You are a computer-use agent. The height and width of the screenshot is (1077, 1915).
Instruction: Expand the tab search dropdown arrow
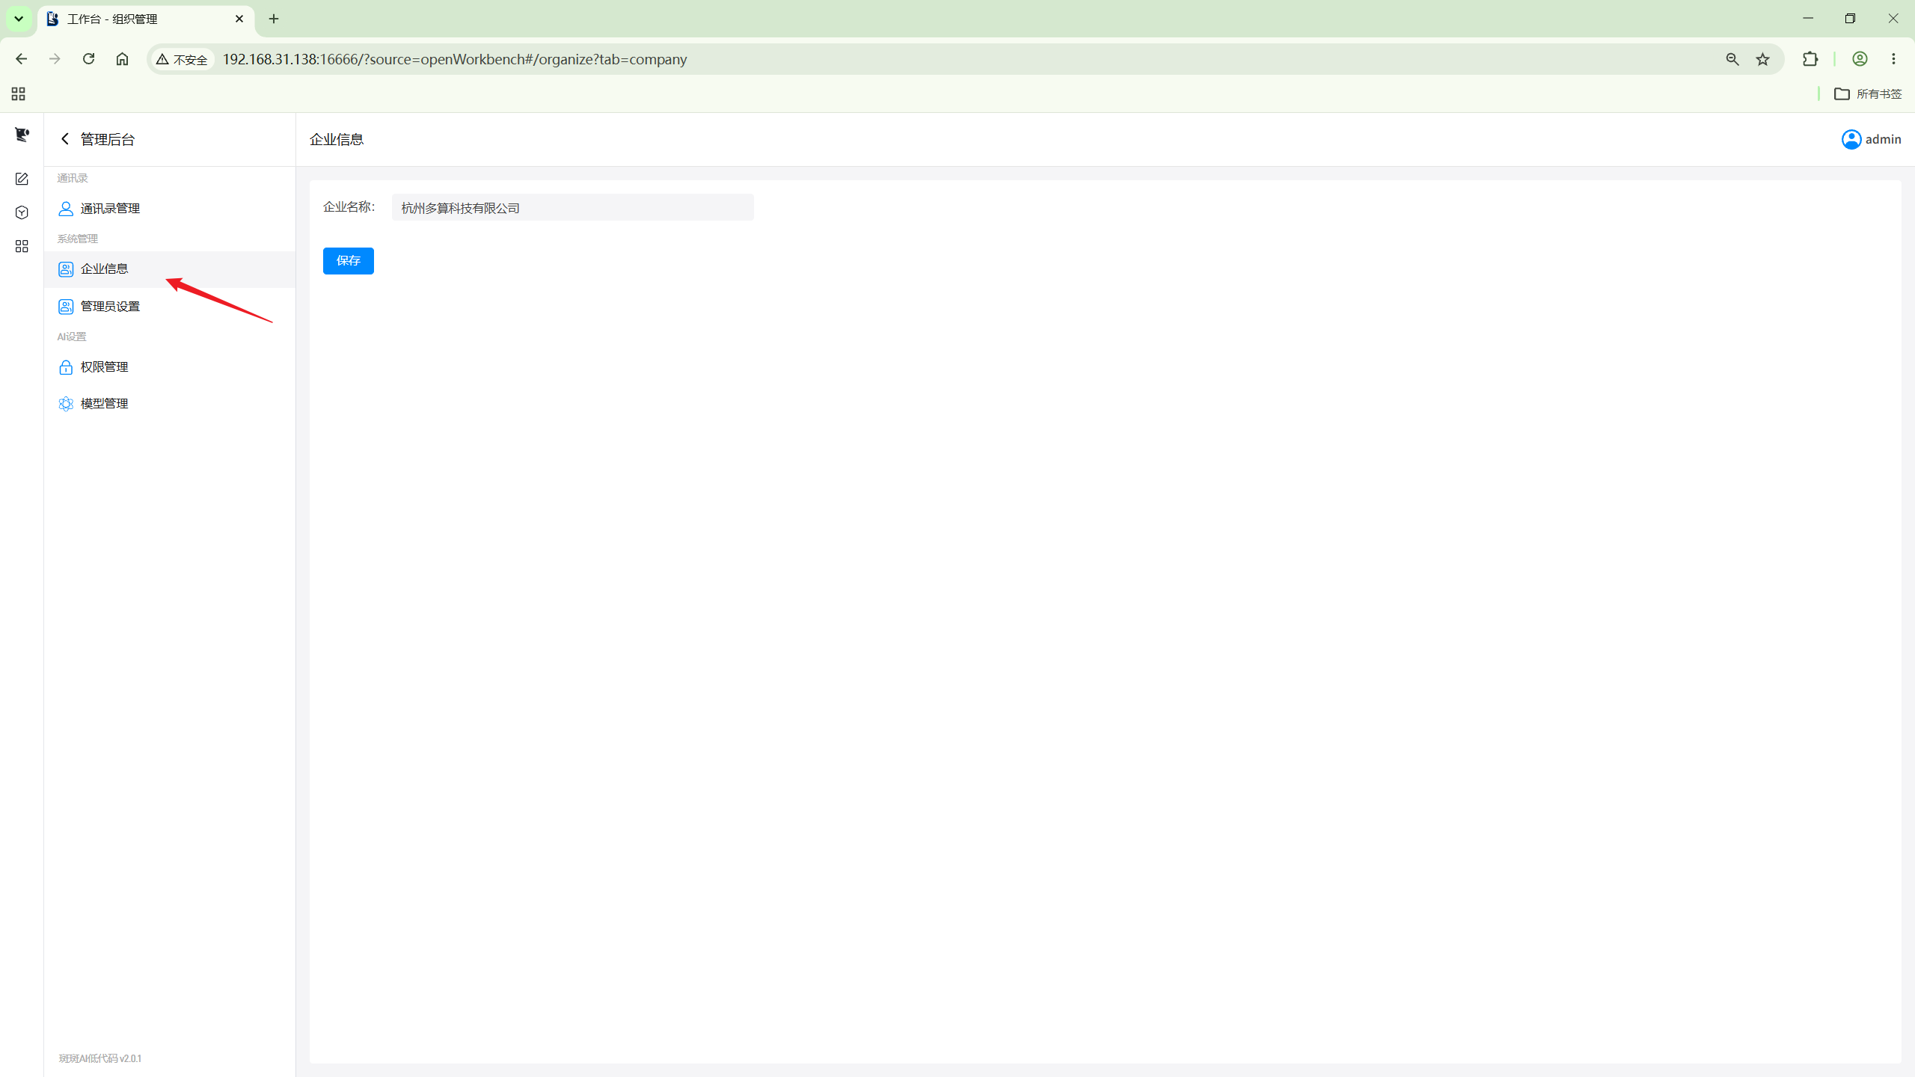(x=19, y=19)
